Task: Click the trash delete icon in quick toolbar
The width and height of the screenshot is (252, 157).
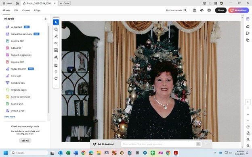Action: coord(56,72)
